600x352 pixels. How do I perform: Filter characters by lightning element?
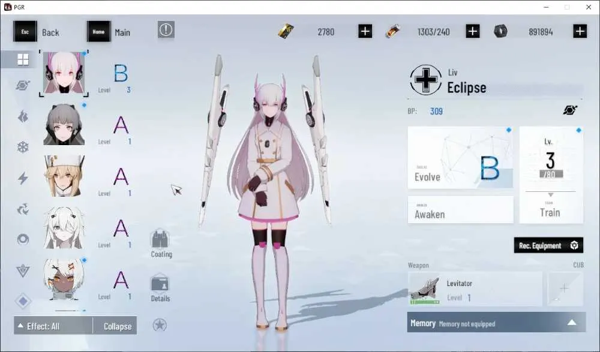click(23, 178)
